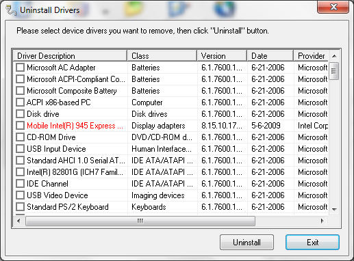This screenshot has width=354, height=261.
Task: Select the ACPI x86-based PC checkbox
Action: pyautogui.click(x=20, y=102)
